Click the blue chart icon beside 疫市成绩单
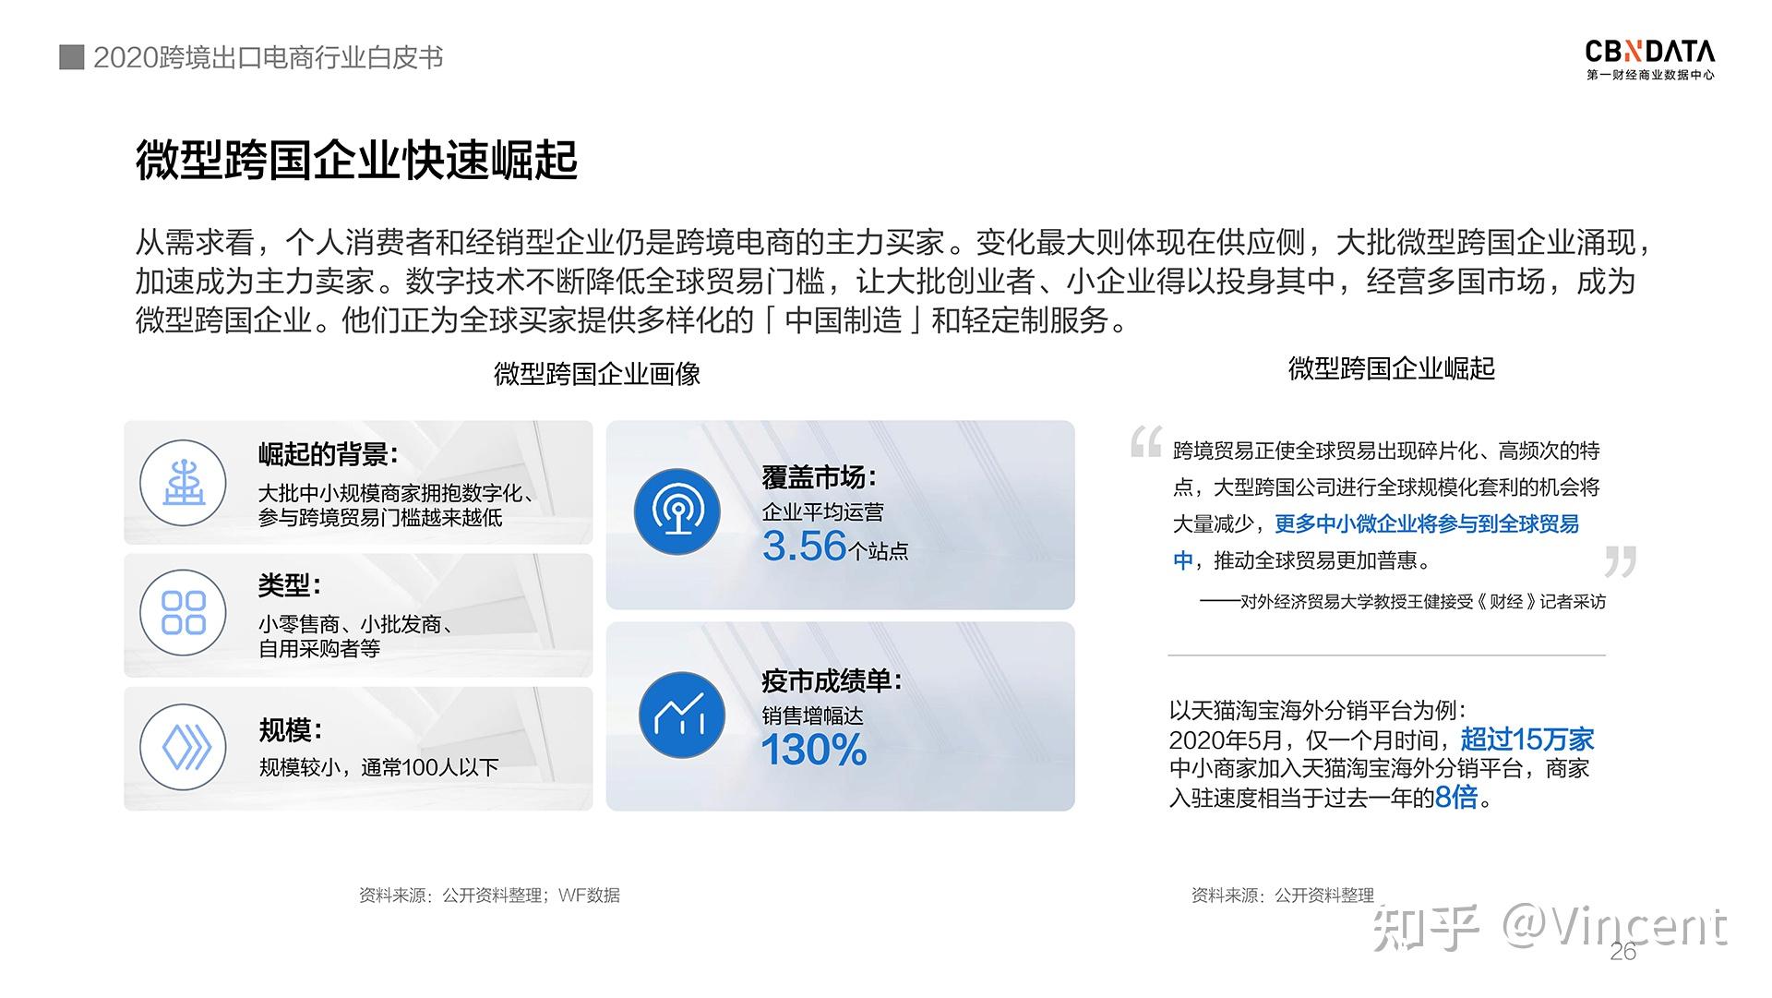The height and width of the screenshot is (998, 1772). coord(681,715)
